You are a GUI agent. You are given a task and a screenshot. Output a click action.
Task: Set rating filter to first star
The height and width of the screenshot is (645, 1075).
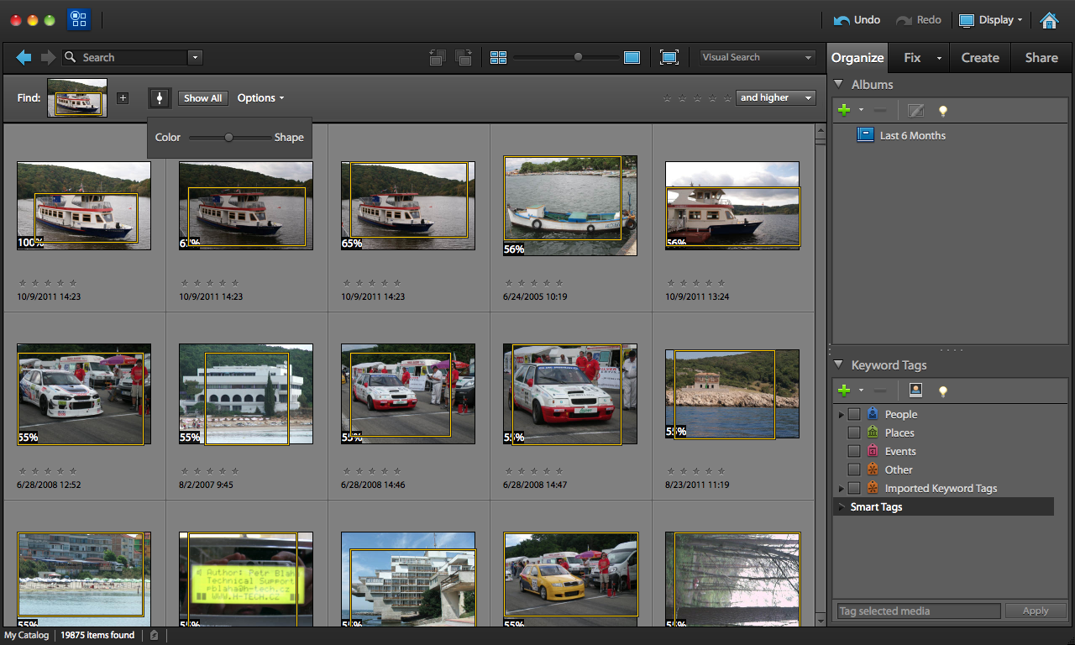point(667,98)
